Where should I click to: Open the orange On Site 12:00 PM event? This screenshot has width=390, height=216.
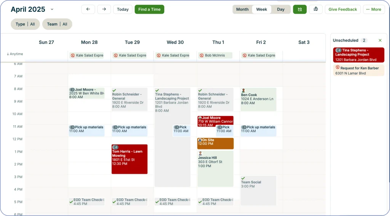tap(216, 144)
